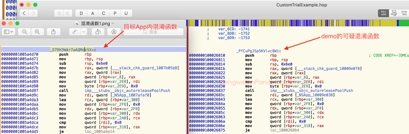The height and width of the screenshot is (134, 409).
Task: Switch to pseudo-code if(b) f(x) view
Action: tap(404, 13)
